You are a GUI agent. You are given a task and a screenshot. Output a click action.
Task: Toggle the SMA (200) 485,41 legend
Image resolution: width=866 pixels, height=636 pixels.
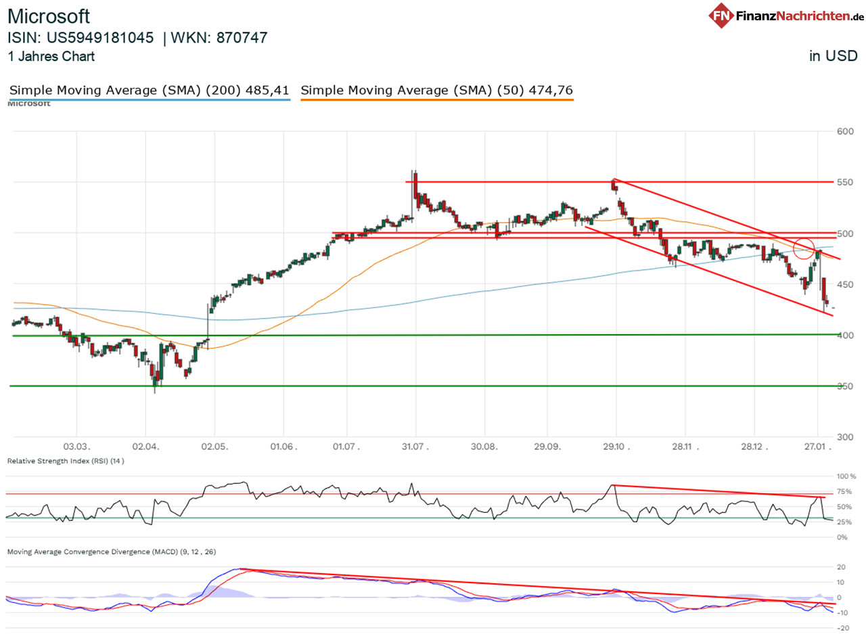pos(150,90)
